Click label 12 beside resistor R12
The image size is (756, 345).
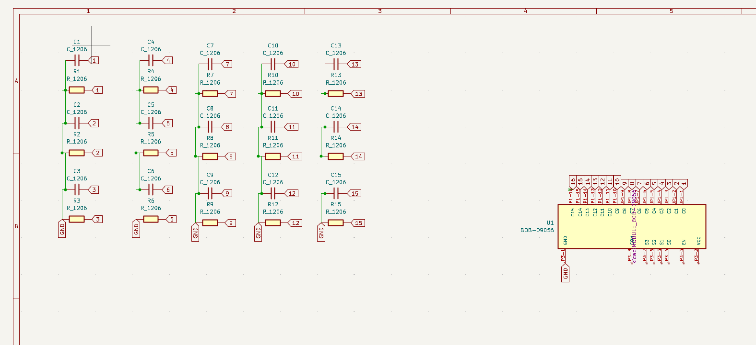point(295,223)
